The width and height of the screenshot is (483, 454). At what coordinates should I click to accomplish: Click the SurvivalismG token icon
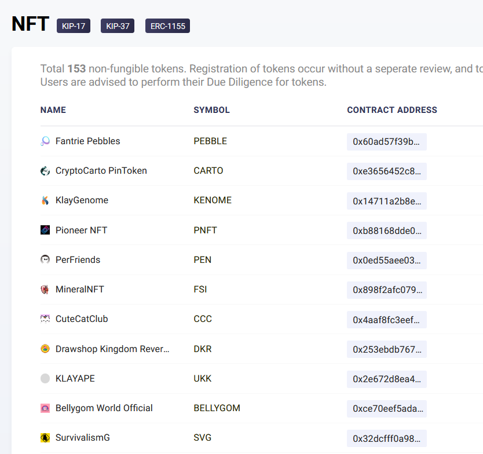(x=45, y=438)
